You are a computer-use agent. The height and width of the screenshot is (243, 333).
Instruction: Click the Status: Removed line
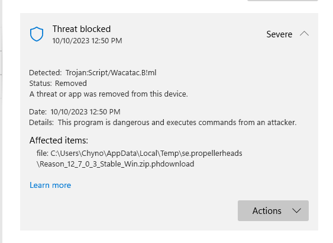click(58, 84)
